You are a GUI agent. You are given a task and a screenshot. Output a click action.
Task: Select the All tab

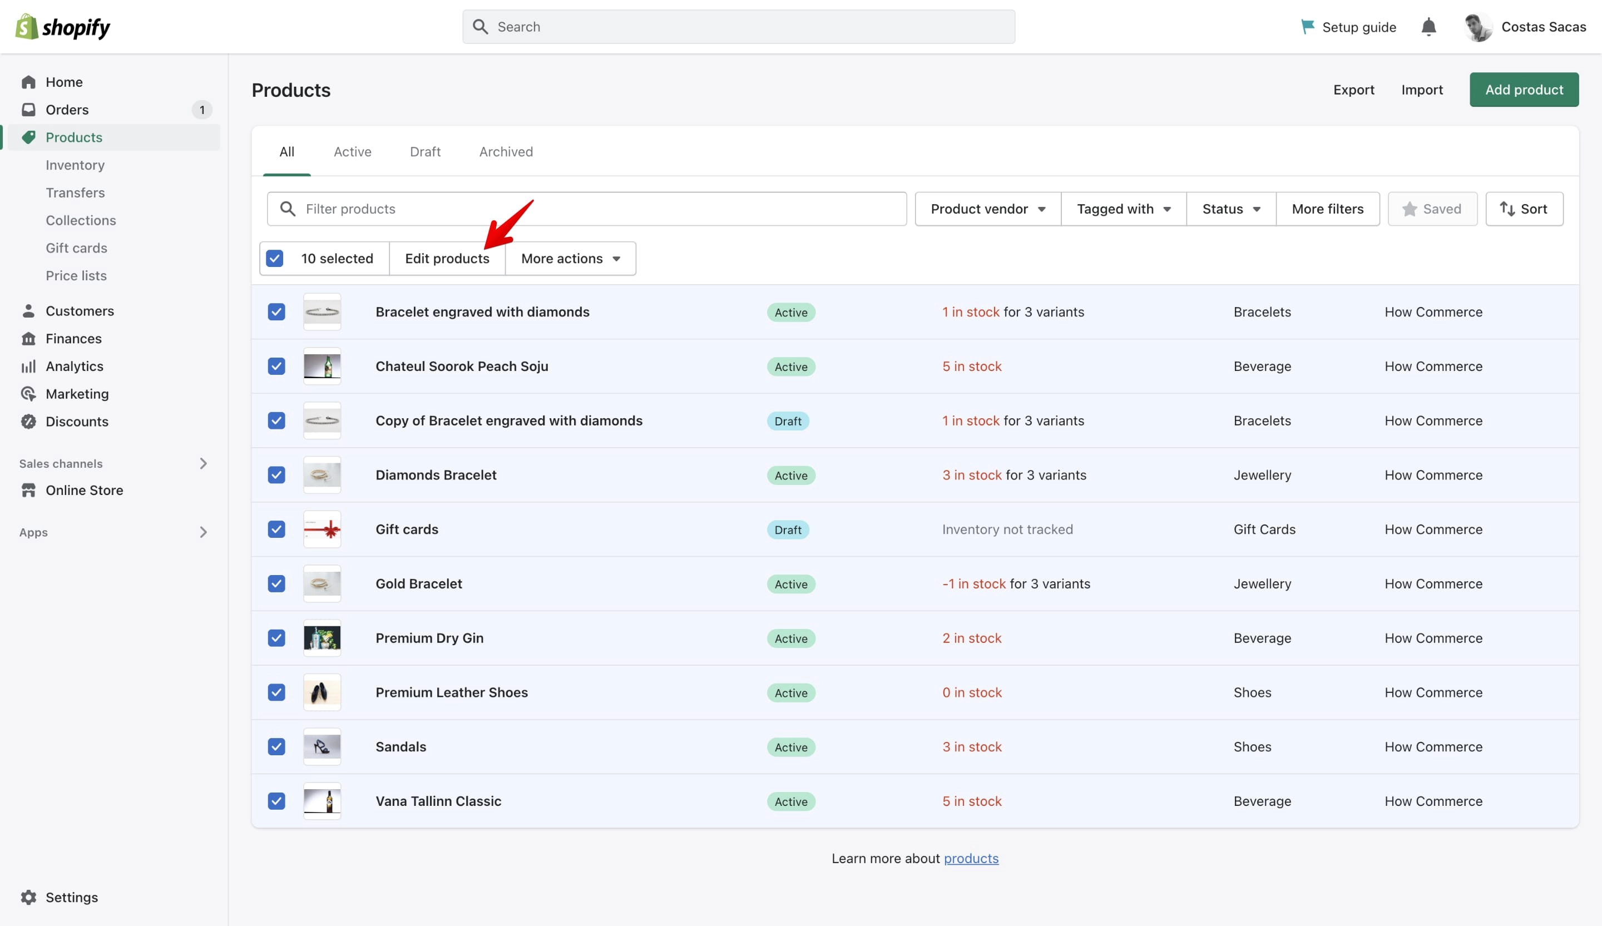[x=286, y=151]
